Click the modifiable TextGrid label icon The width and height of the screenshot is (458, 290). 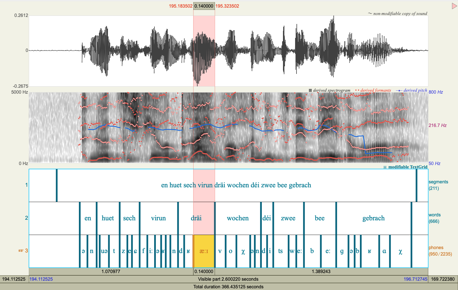point(385,167)
